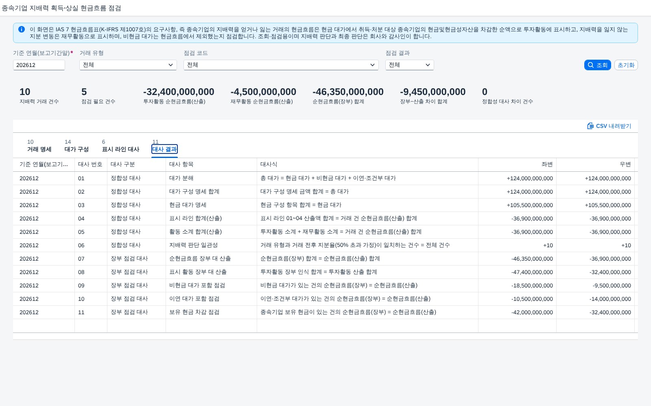Select the 표시 라인 합계(산출) cell
This screenshot has width=651, height=406.
coord(211,218)
